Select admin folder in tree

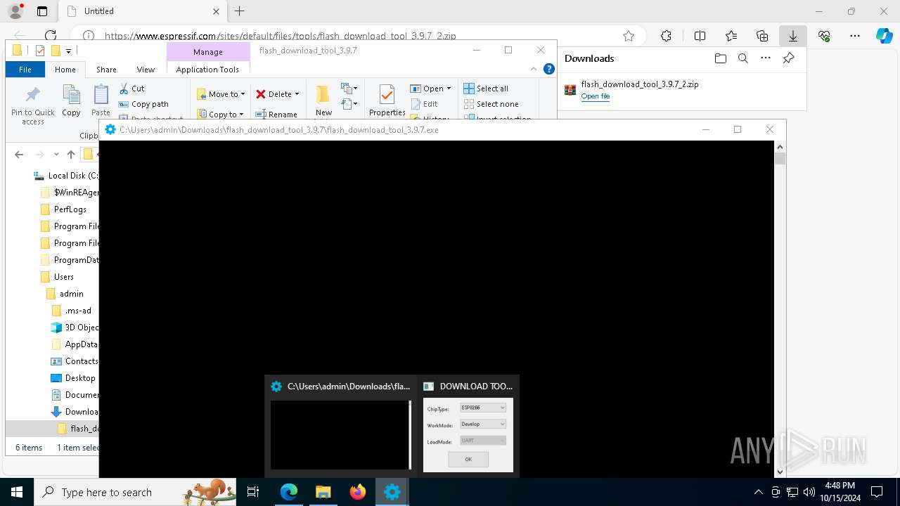pos(71,294)
